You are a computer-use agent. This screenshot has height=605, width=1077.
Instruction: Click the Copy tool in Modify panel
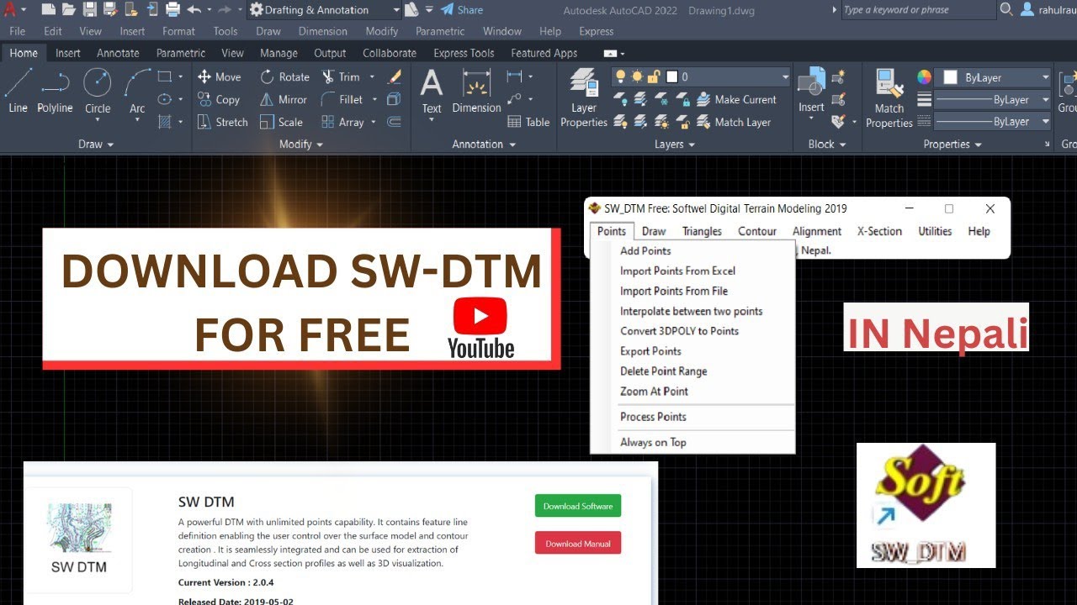(219, 99)
